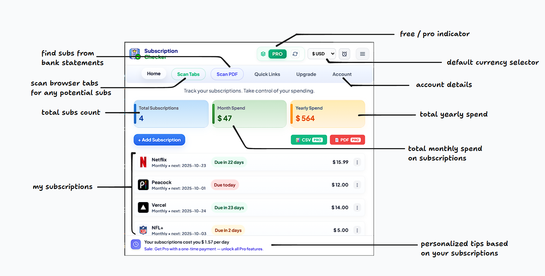
Task: Open reminders via the alarm clock icon
Action: (344, 54)
